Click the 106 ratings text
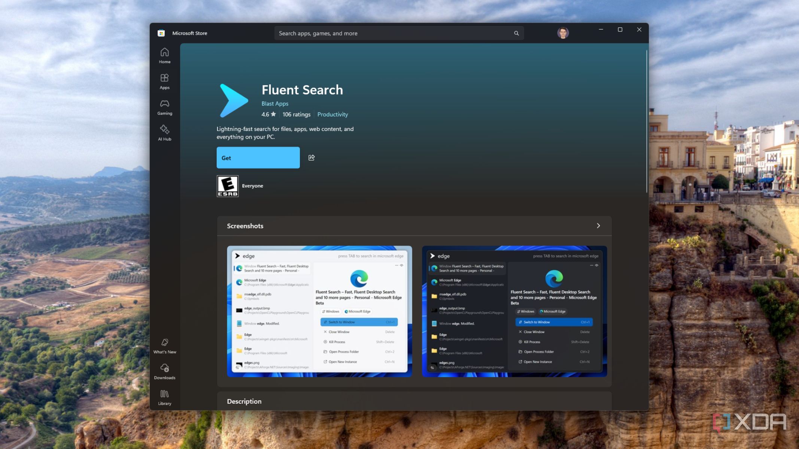Screen dimensions: 799x449 coord(296,114)
